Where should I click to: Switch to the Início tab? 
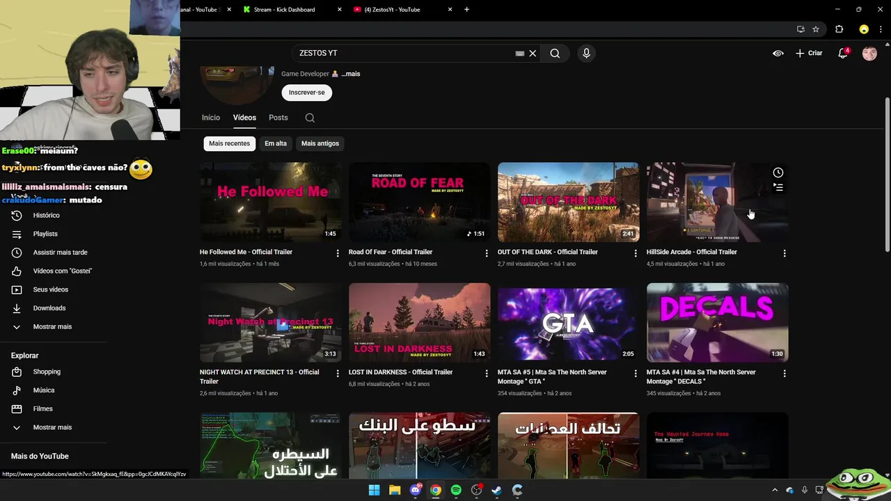click(211, 118)
